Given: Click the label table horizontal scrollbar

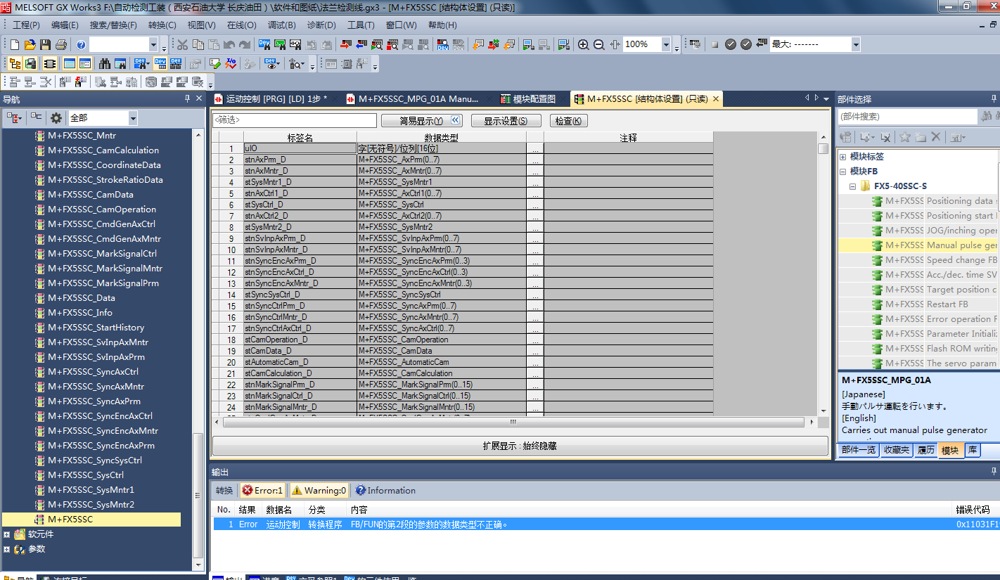Looking at the screenshot, I should (513, 423).
